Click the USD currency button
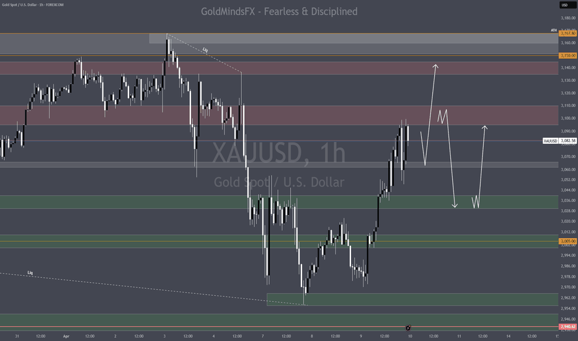The height and width of the screenshot is (341, 578). [567, 5]
